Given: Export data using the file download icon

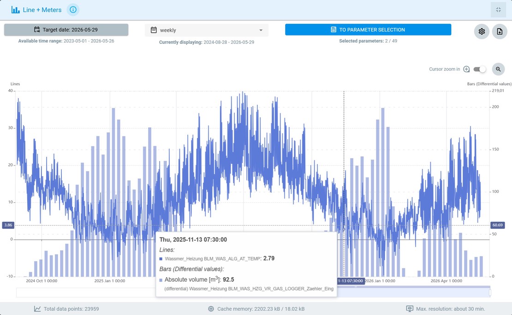Looking at the screenshot, I should pos(500,31).
